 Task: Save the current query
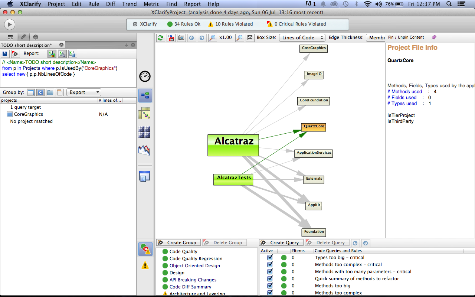[5, 53]
